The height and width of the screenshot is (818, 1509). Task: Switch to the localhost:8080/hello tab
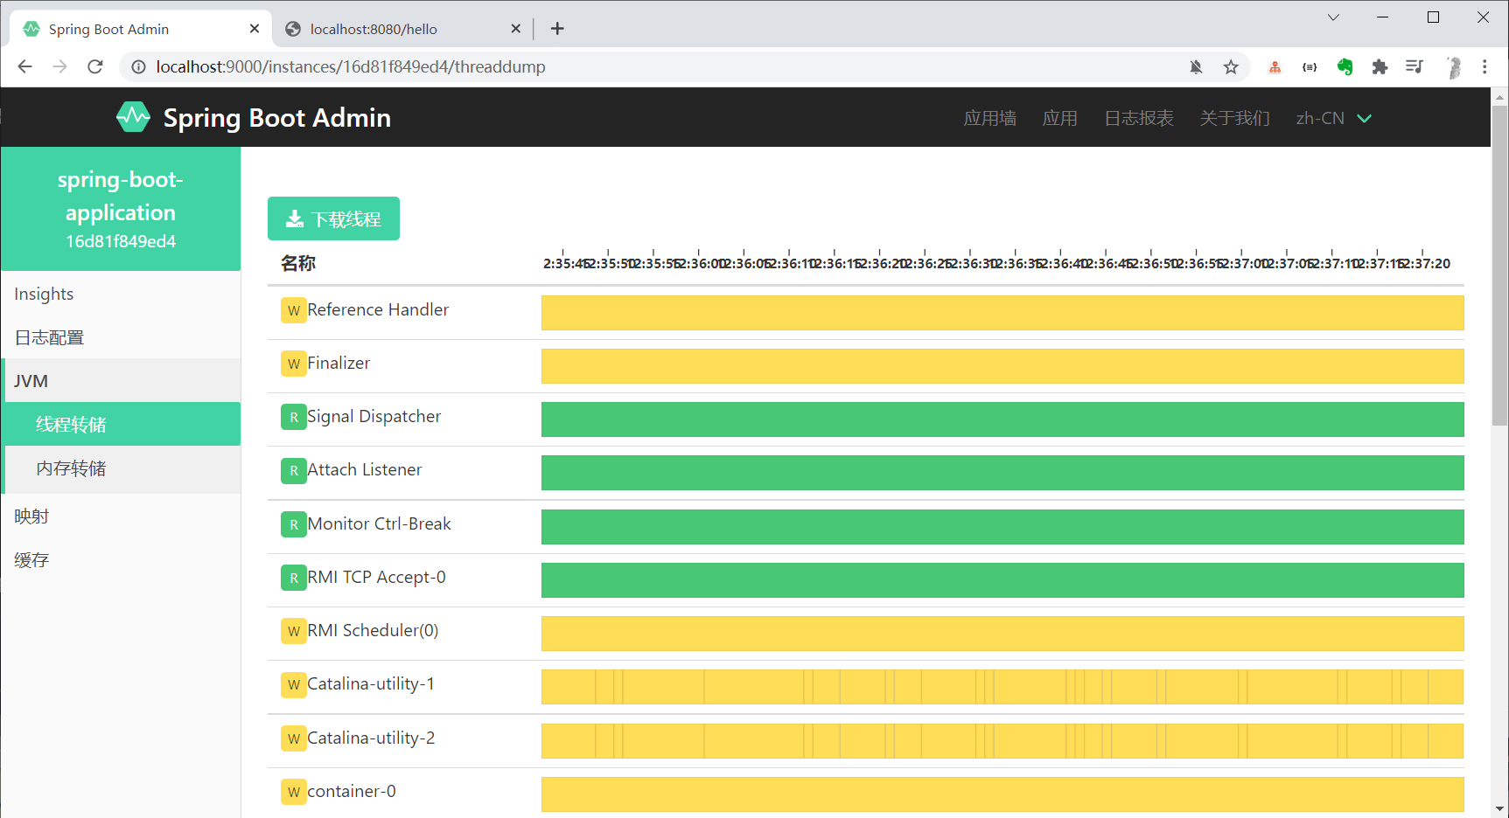click(x=402, y=29)
